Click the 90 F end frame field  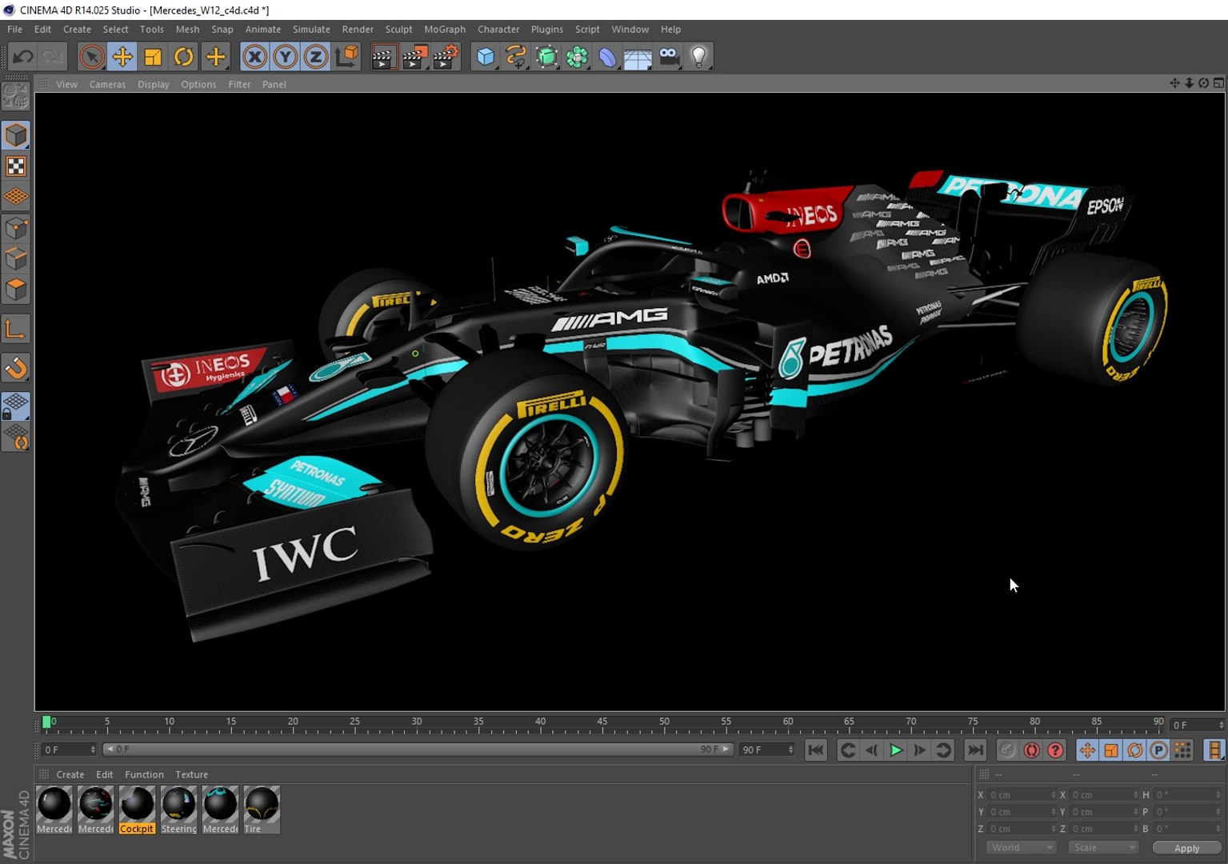click(766, 750)
